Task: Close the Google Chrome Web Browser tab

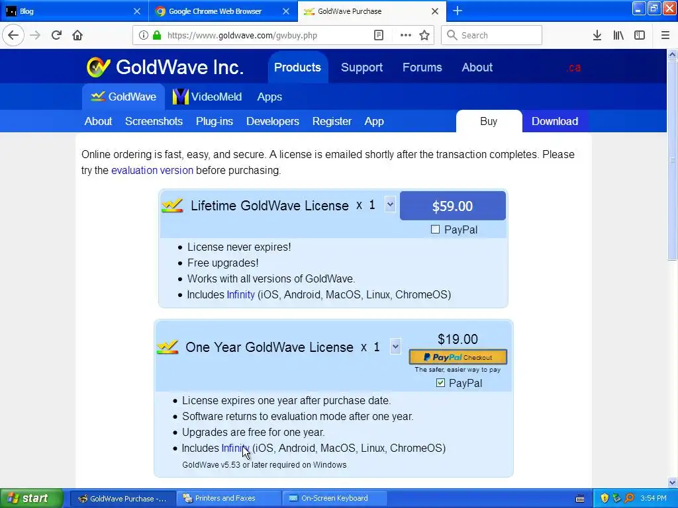Action: [286, 11]
